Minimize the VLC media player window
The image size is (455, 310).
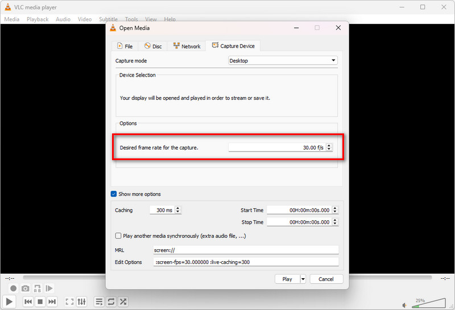point(402,7)
